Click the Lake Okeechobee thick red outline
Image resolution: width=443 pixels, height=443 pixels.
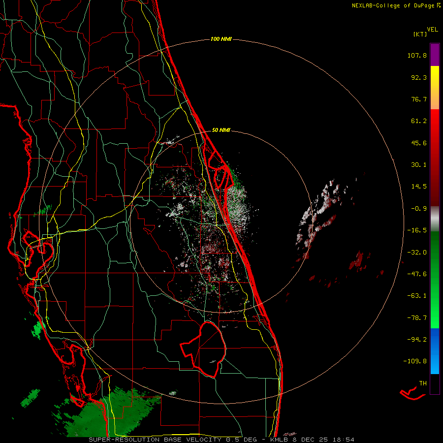pyautogui.click(x=204, y=349)
